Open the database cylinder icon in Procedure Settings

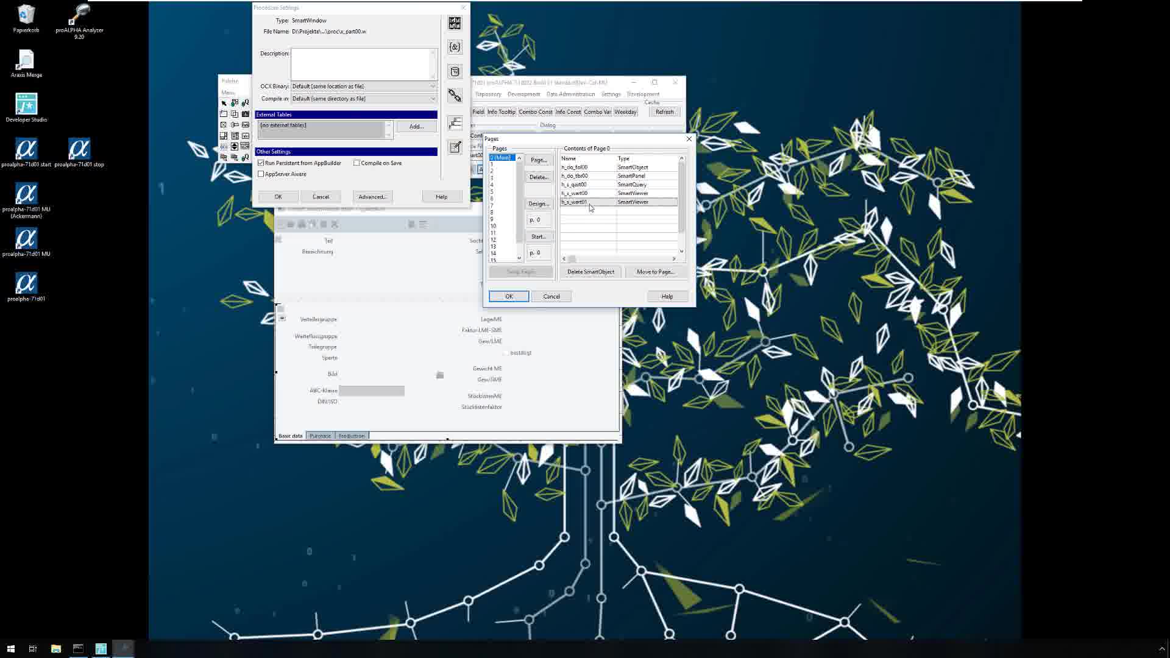point(455,71)
